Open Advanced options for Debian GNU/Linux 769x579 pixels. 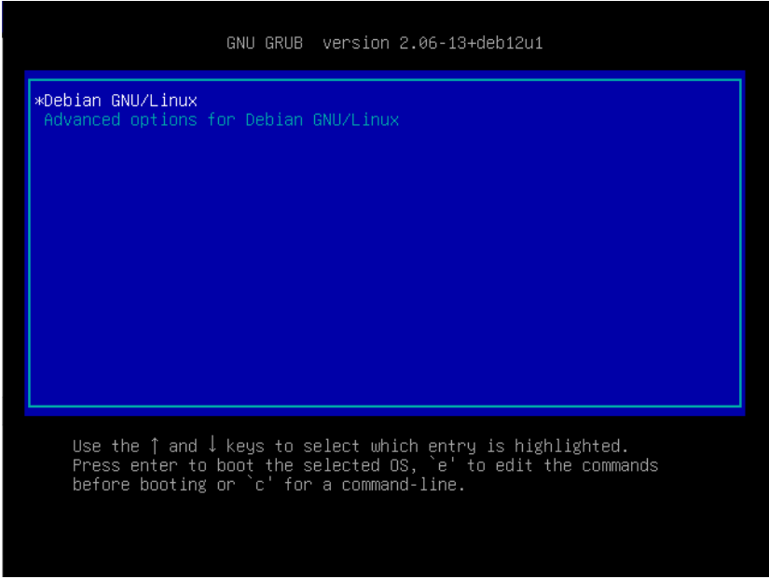(221, 119)
